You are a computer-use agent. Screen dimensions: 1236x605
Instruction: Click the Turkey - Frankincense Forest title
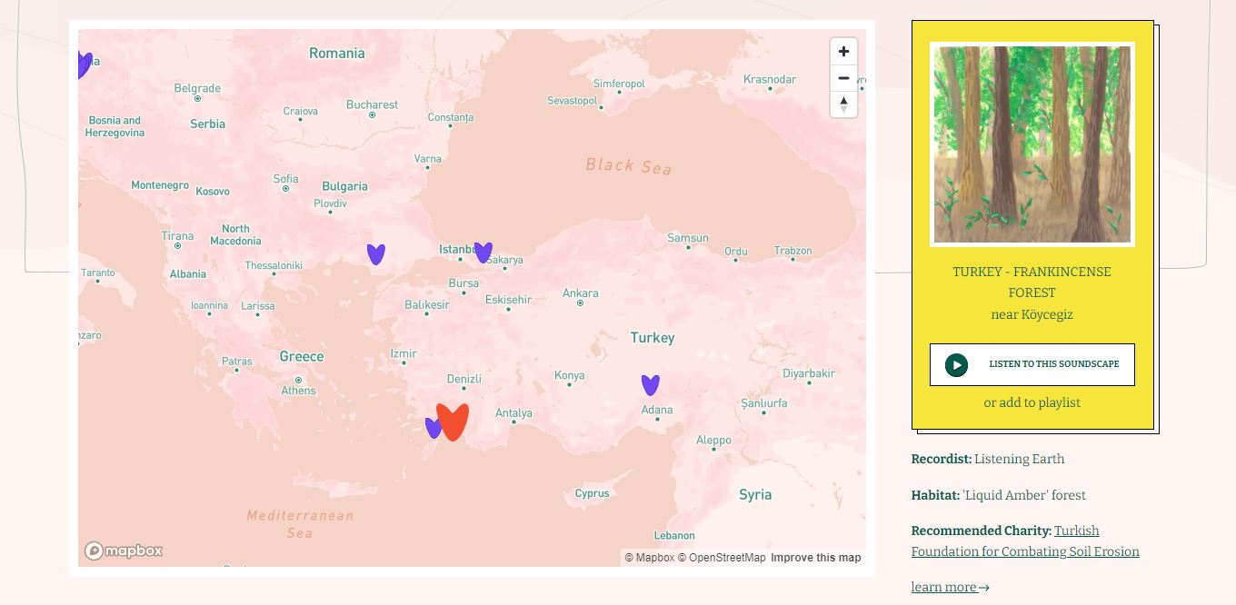(1032, 282)
